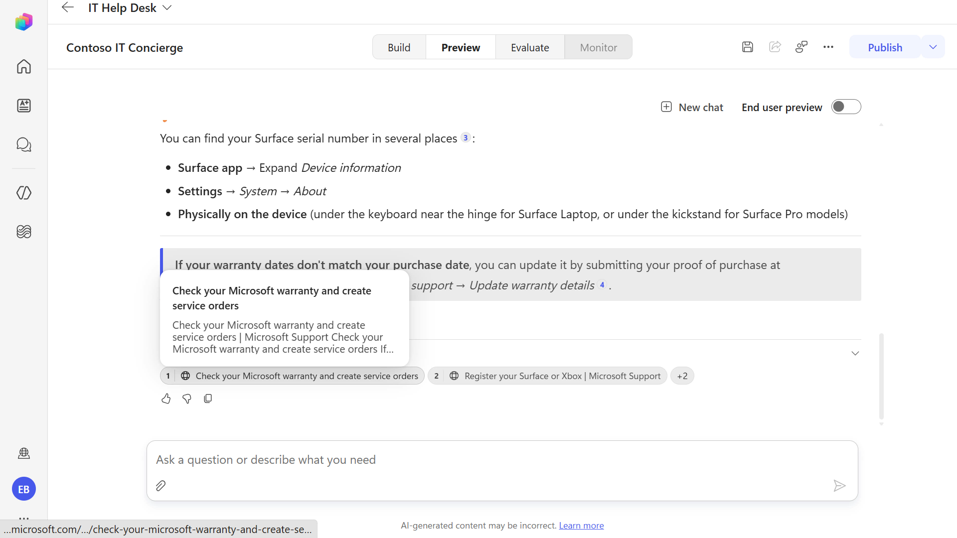Click the thumbs up feedback icon
The height and width of the screenshot is (538, 957).
coord(166,399)
